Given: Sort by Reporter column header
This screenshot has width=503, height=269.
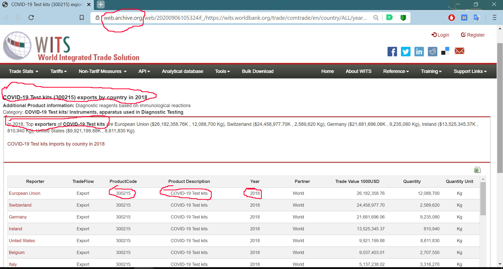Looking at the screenshot, I should (x=35, y=181).
